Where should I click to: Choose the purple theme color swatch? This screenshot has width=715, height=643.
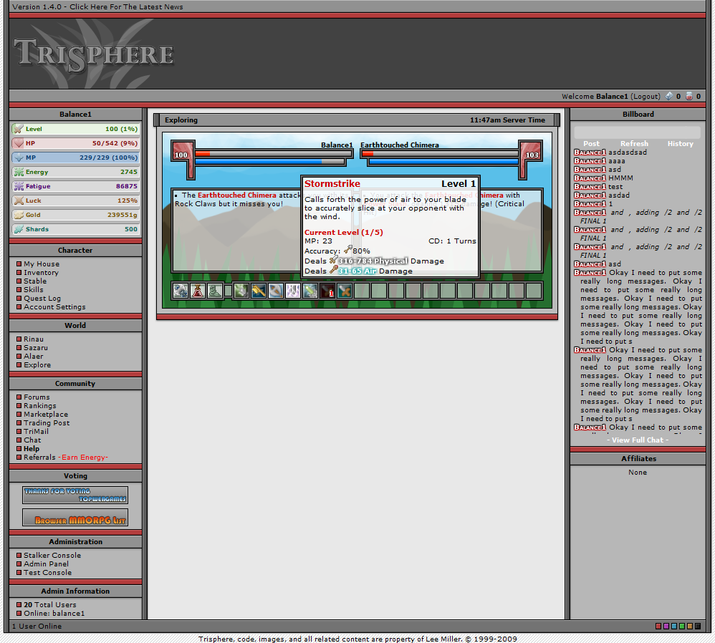[x=666, y=626]
